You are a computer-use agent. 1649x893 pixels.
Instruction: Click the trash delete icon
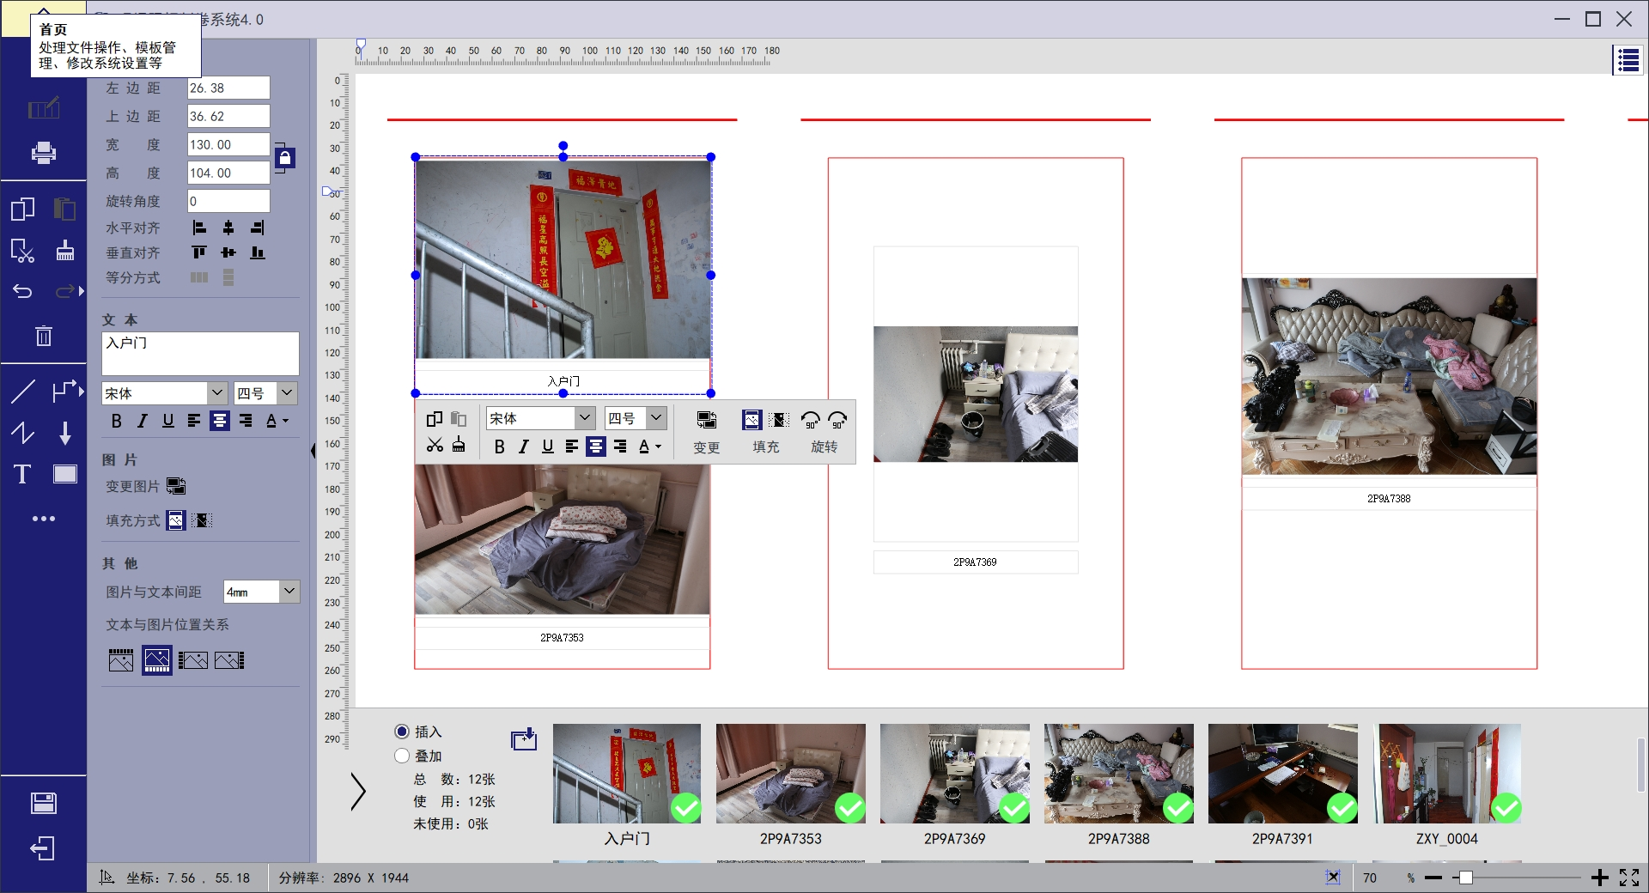[x=44, y=336]
